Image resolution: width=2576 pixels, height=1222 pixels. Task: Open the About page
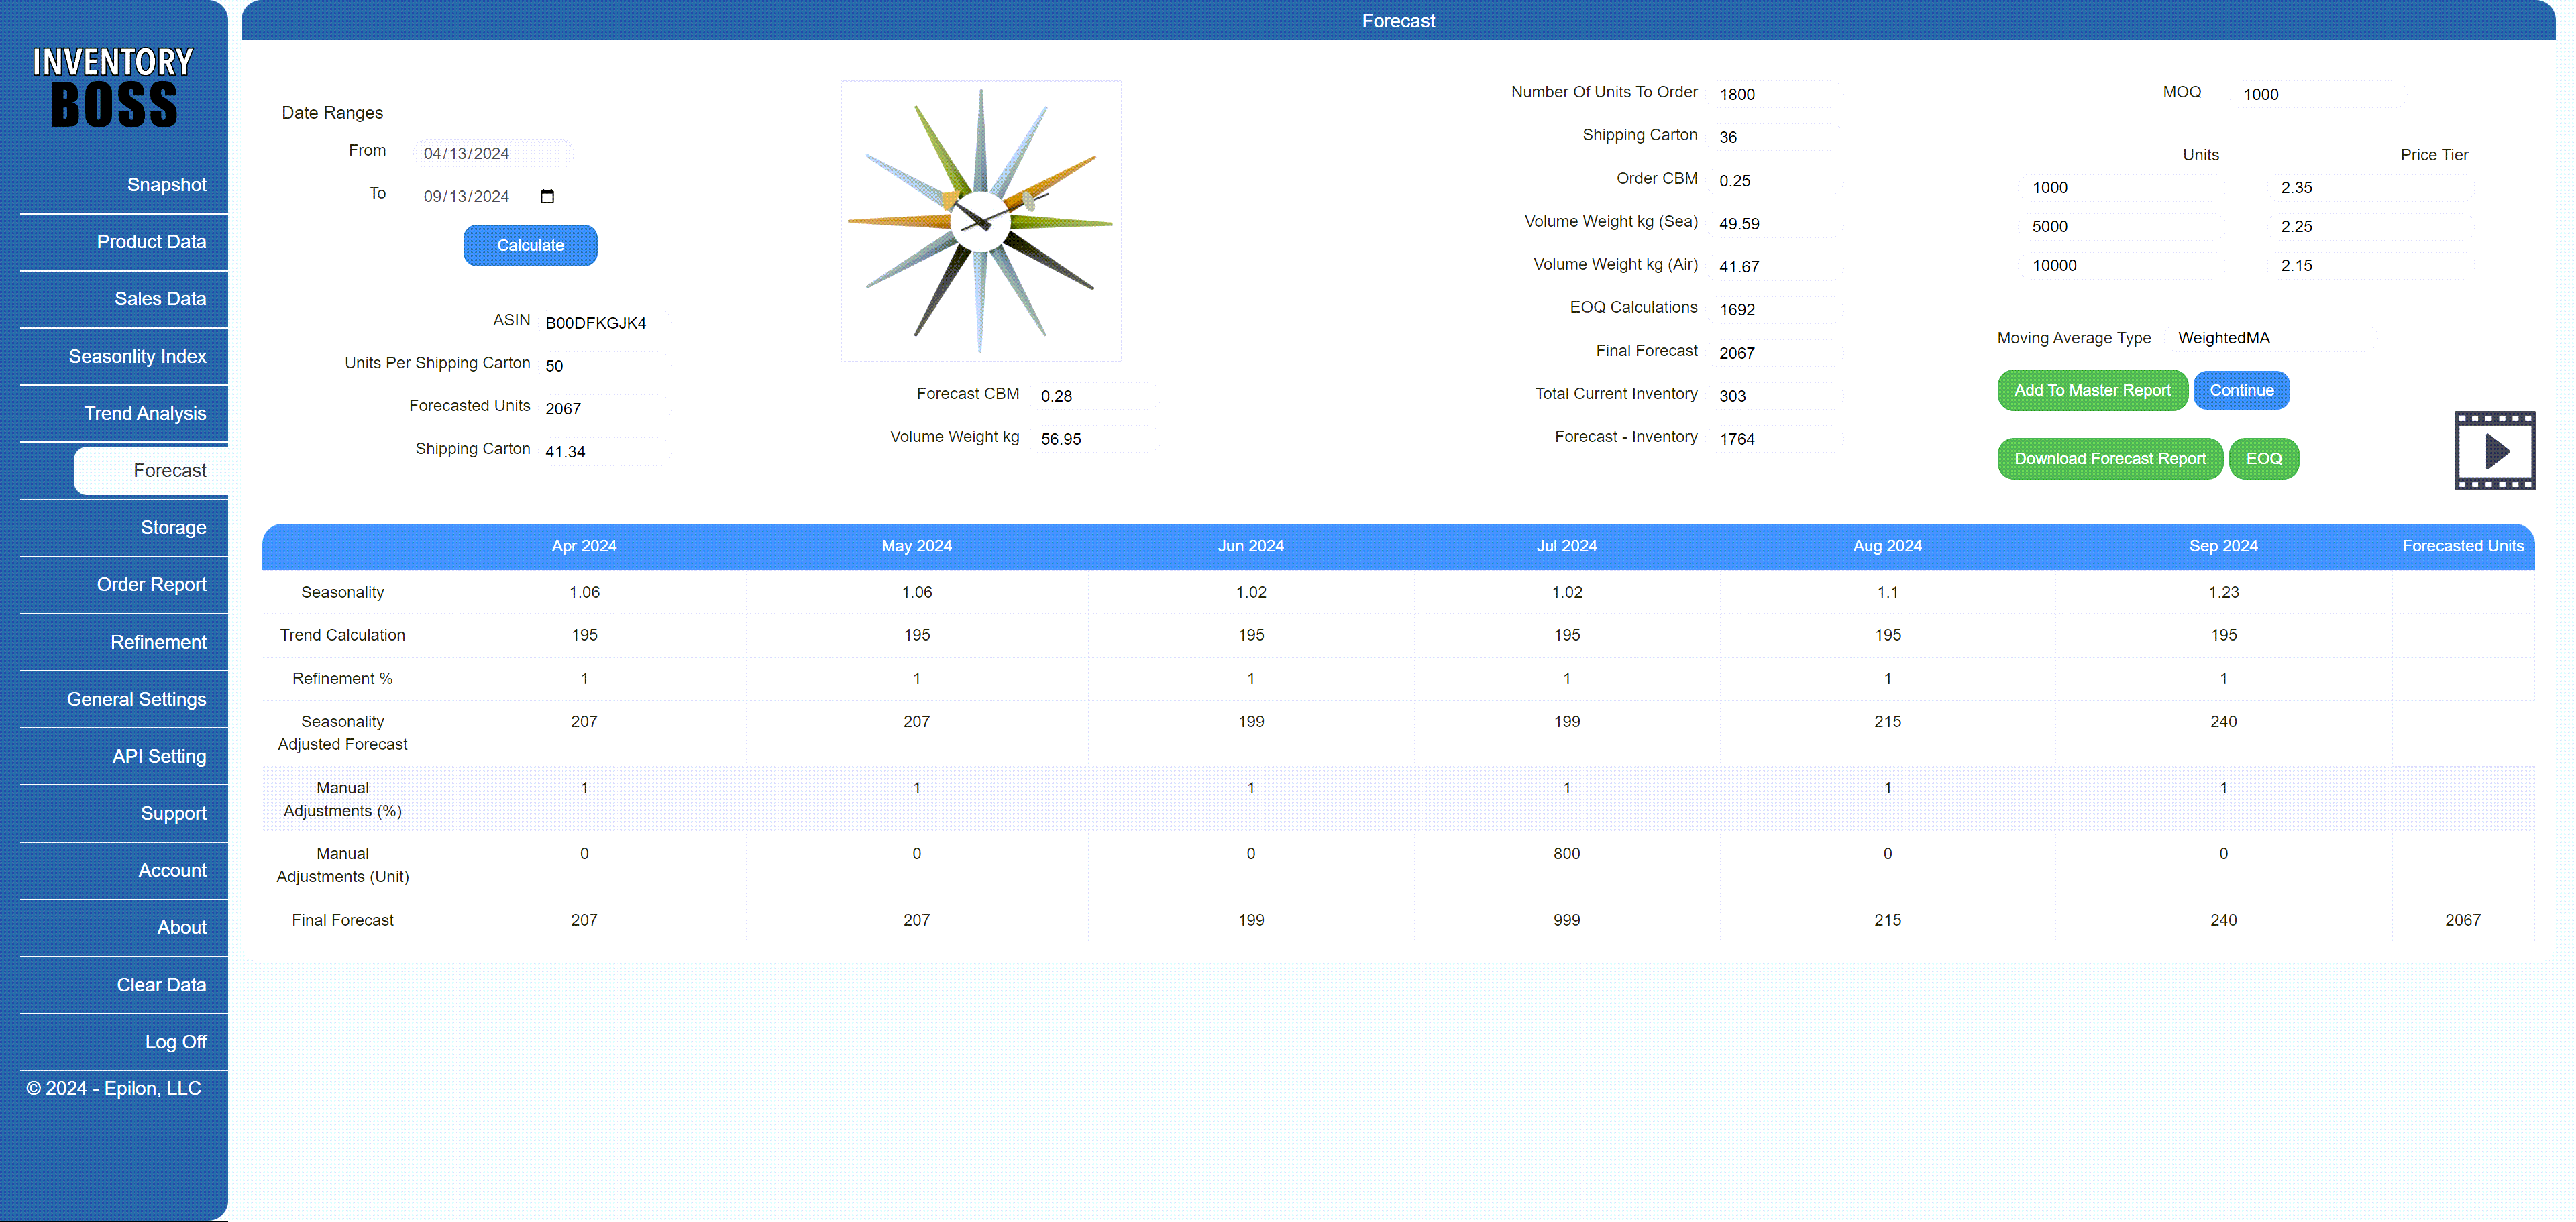click(x=181, y=928)
